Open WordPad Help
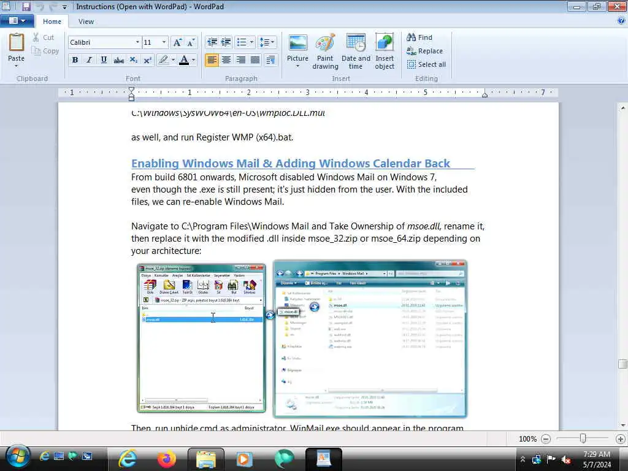Image resolution: width=628 pixels, height=471 pixels. click(621, 21)
